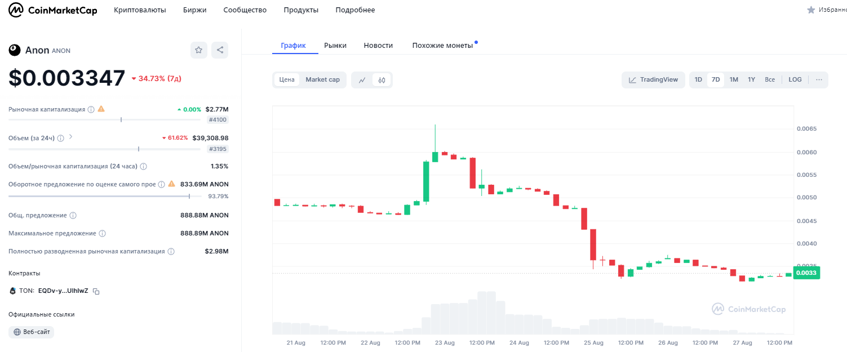Screen dimensions: 847x352
Task: Visit the official Веб-сайт link
Action: (x=32, y=332)
